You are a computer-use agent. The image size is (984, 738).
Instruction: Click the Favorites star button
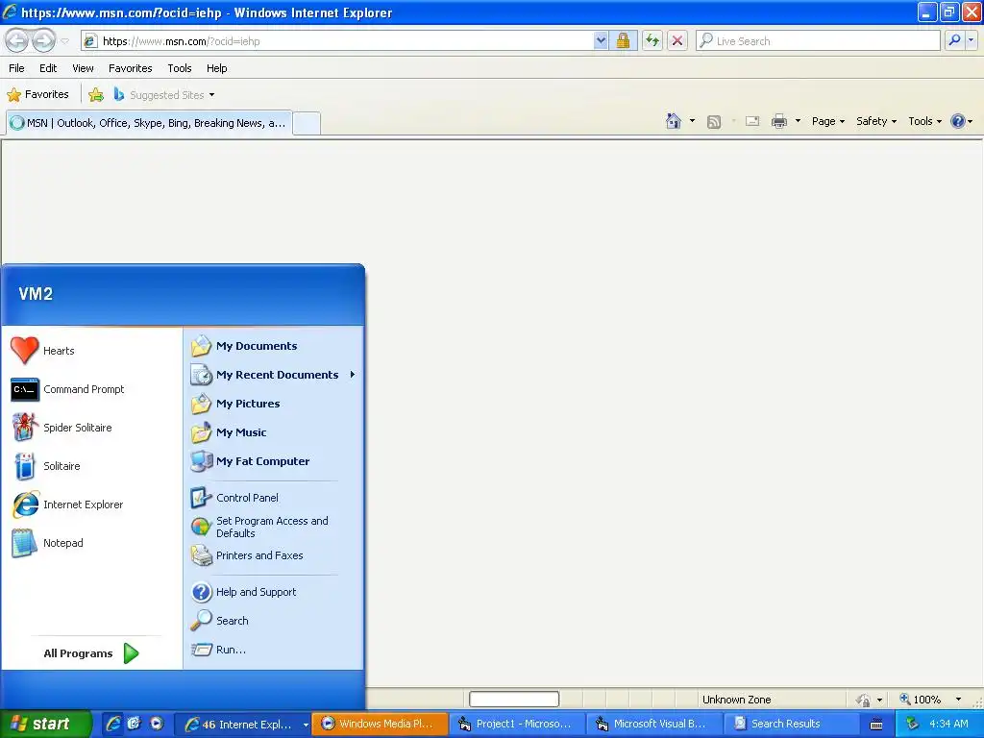37,95
